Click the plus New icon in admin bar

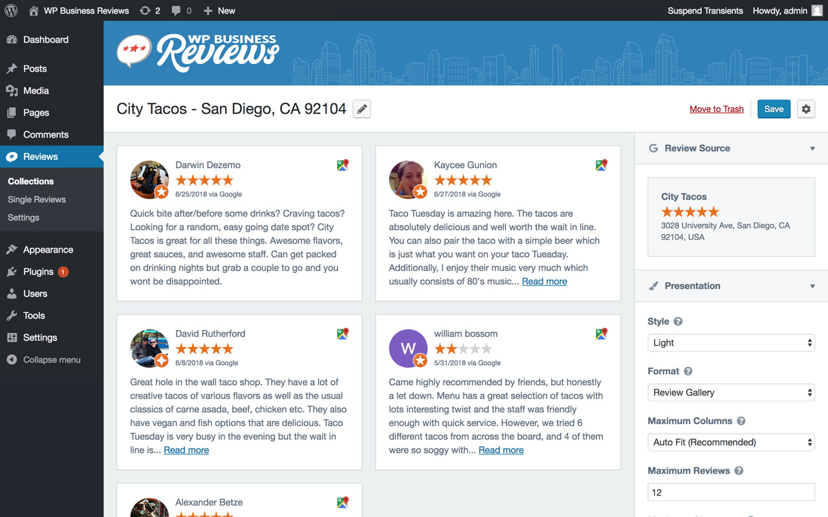click(208, 11)
